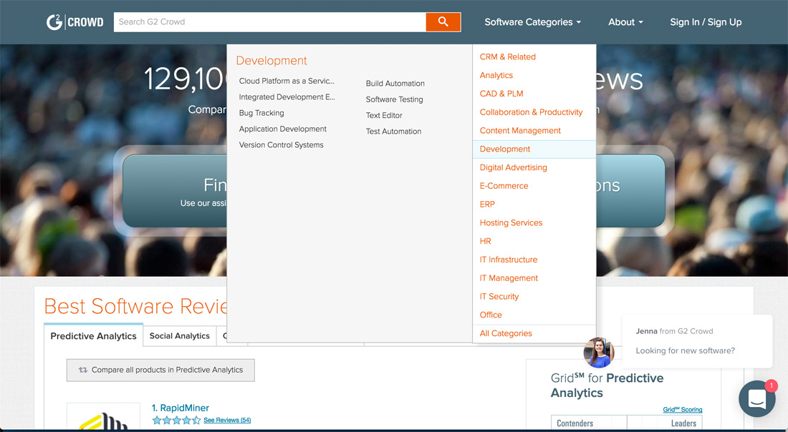788x432 pixels.
Task: Open Jenna's chat message popup
Action: tap(697, 341)
